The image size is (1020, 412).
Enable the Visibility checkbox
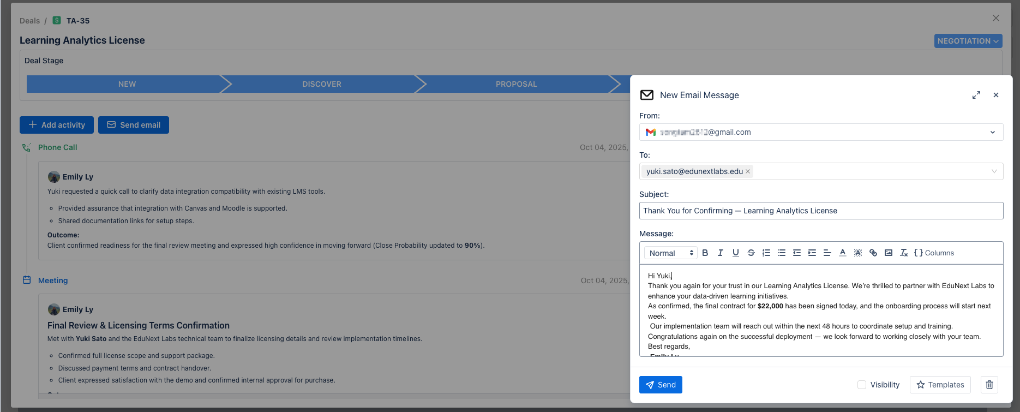pos(862,385)
